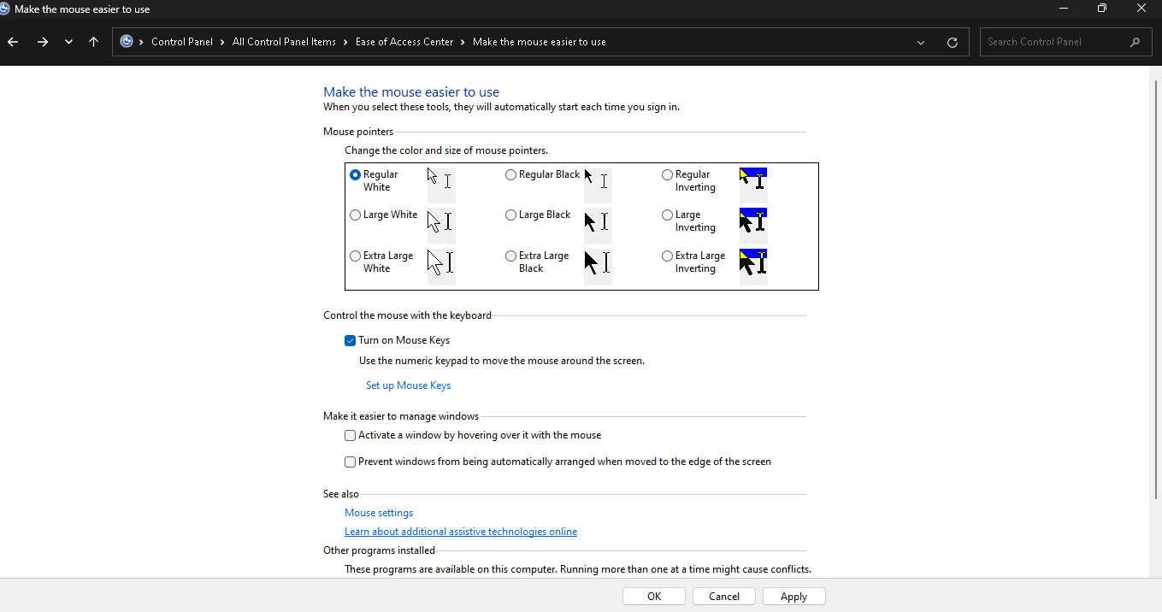Image resolution: width=1162 pixels, height=612 pixels.
Task: Click 'Make it easier to manage windows' label
Action: pos(401,416)
